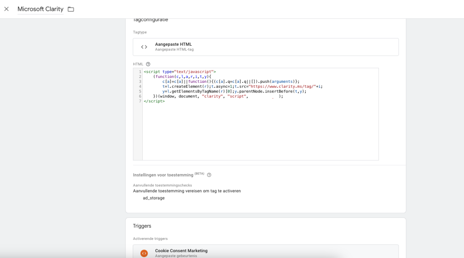
Task: Click the Tagtype label
Action: (140, 32)
